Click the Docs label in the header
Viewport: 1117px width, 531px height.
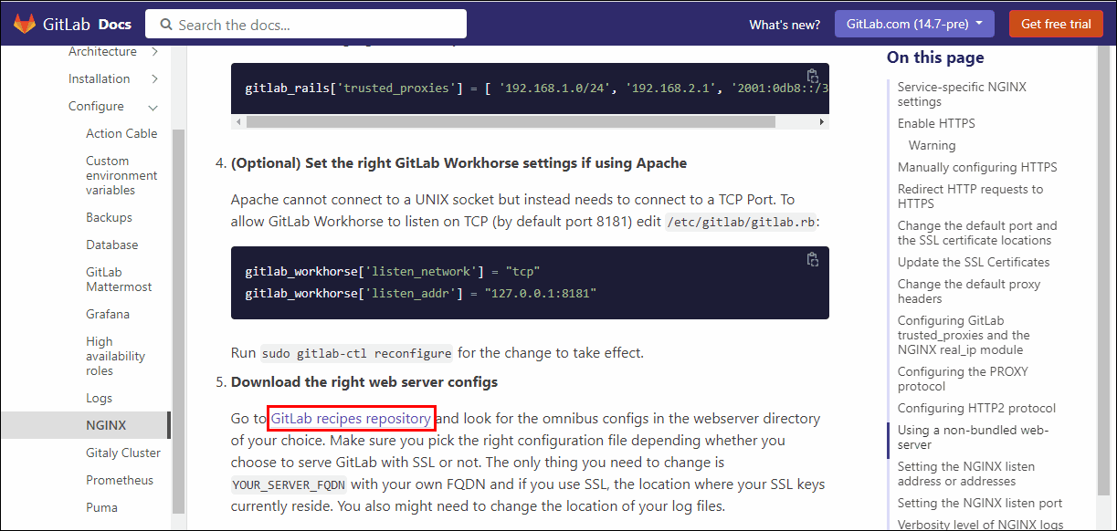pyautogui.click(x=114, y=25)
